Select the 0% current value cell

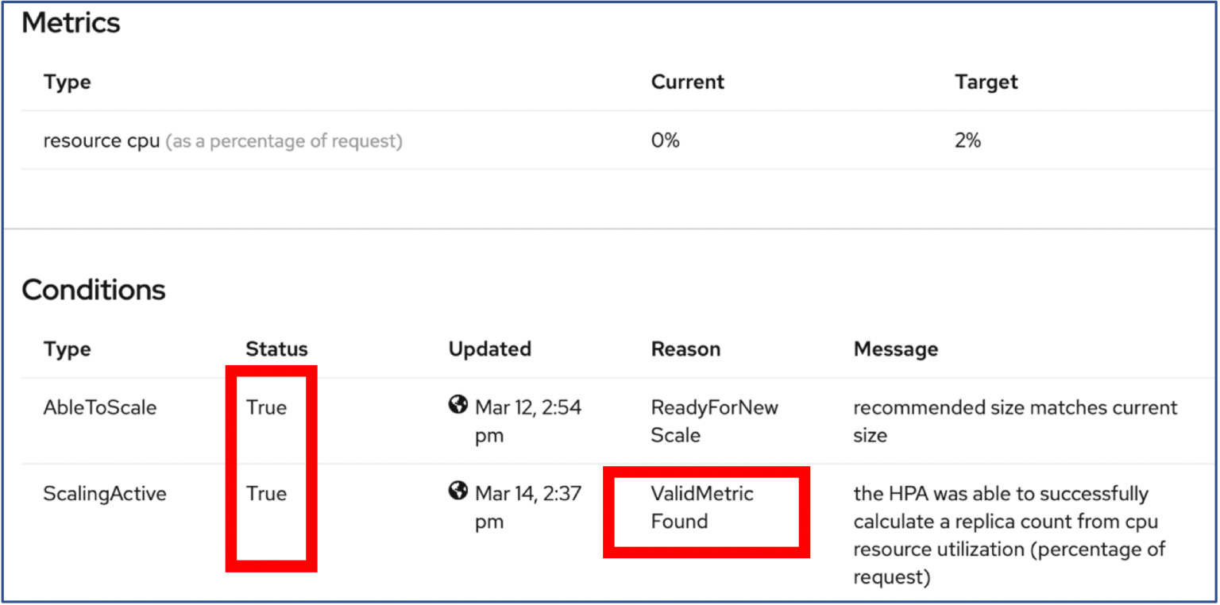(x=666, y=140)
